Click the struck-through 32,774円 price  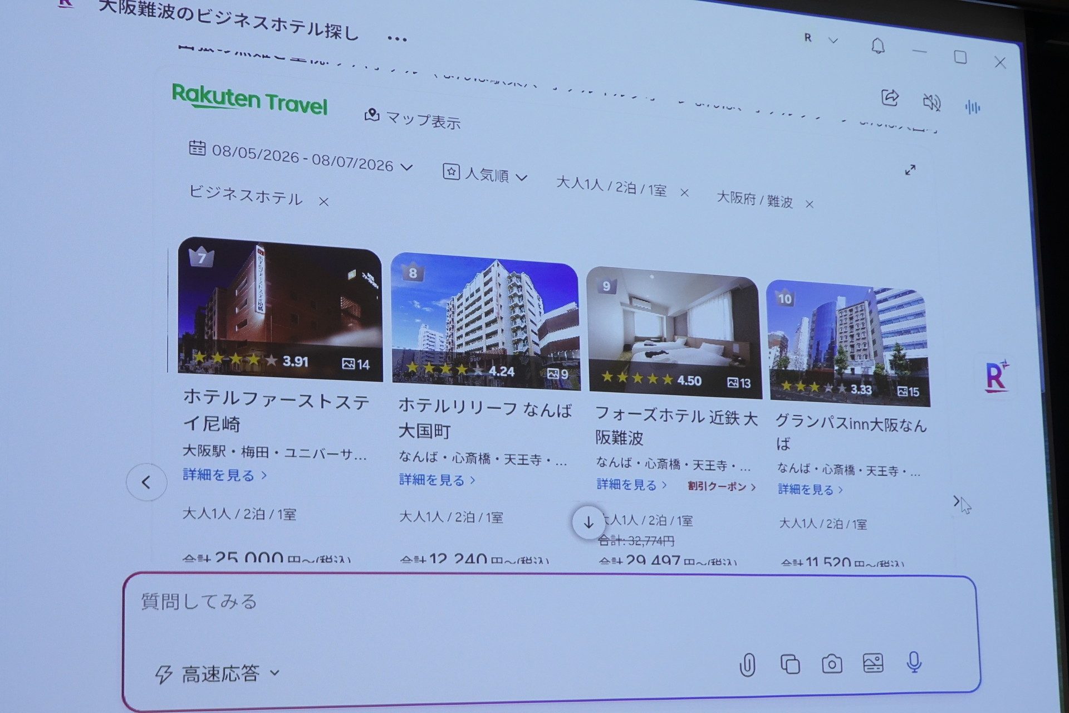pyautogui.click(x=636, y=540)
